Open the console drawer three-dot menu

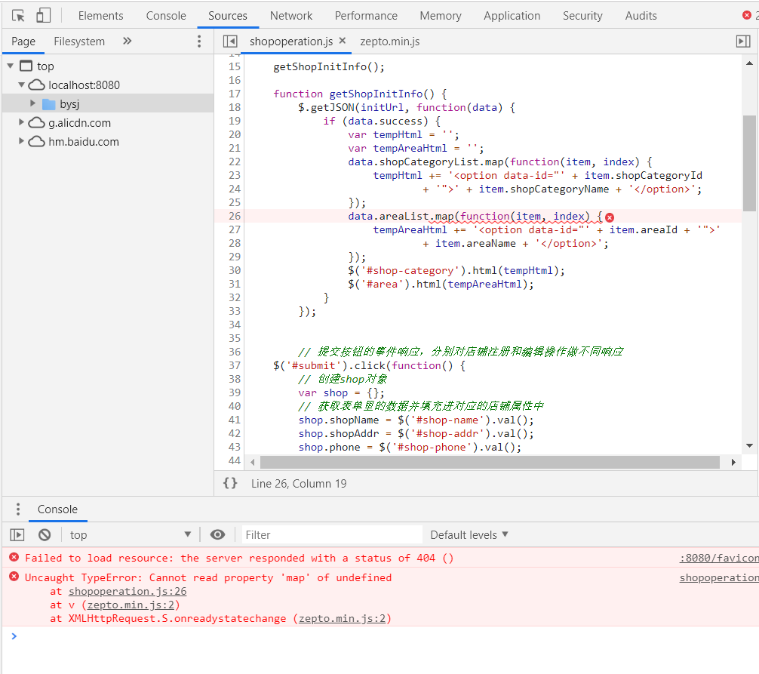(18, 509)
